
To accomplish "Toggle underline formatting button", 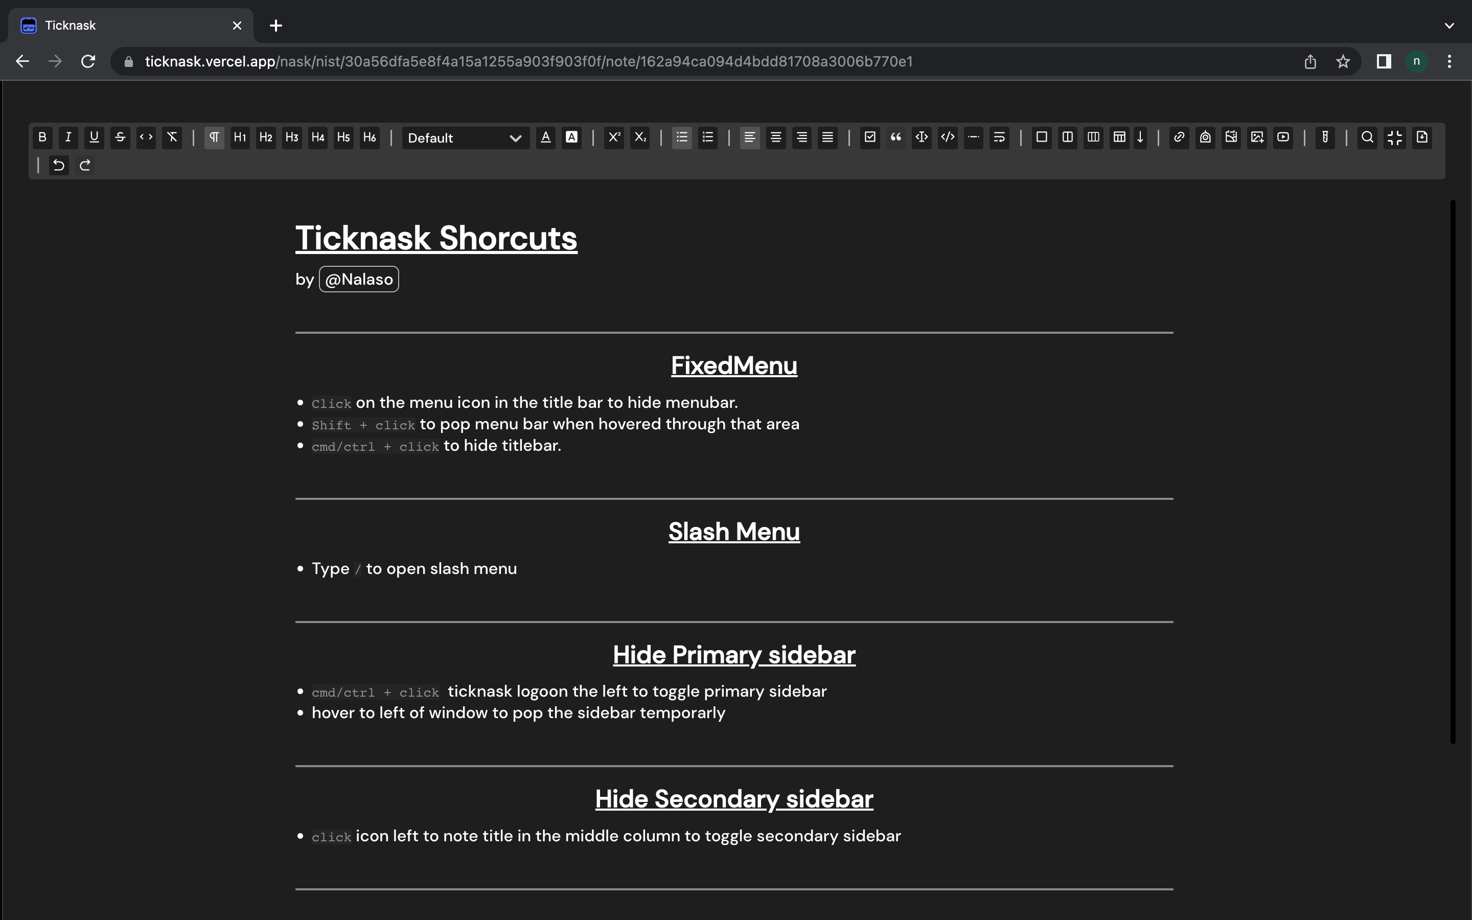I will click(94, 137).
